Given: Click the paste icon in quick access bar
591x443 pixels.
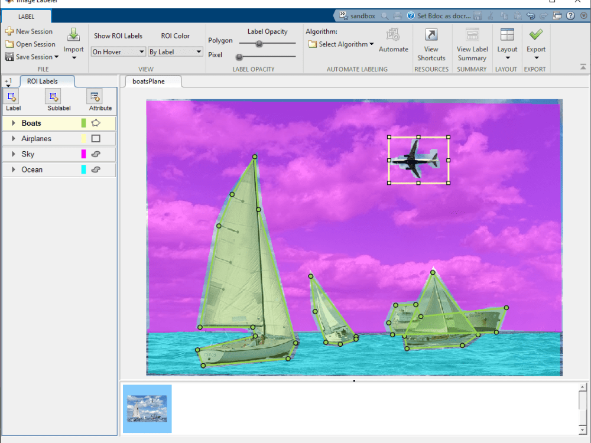Looking at the screenshot, I should click(x=518, y=16).
